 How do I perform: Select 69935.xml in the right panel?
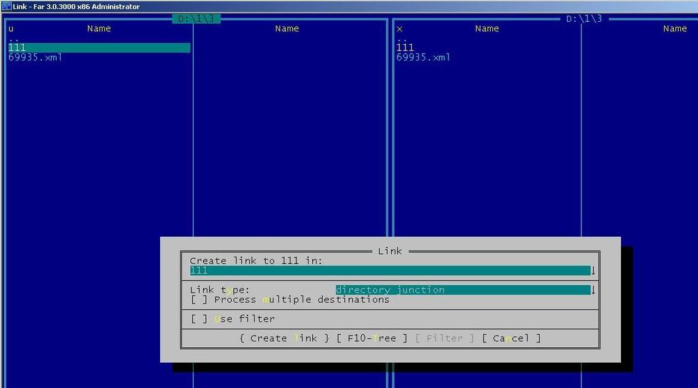[x=423, y=57]
